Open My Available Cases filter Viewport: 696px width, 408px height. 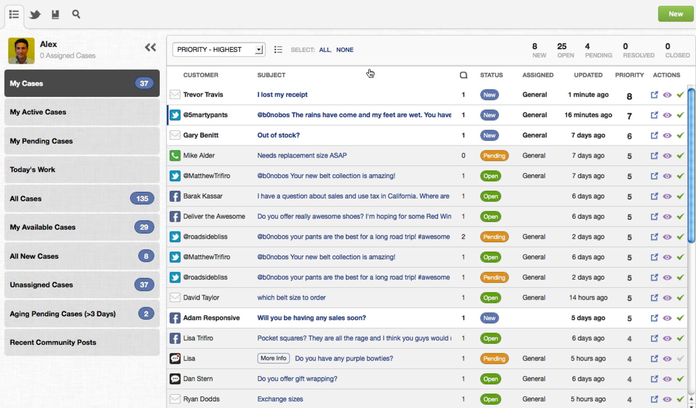point(82,227)
